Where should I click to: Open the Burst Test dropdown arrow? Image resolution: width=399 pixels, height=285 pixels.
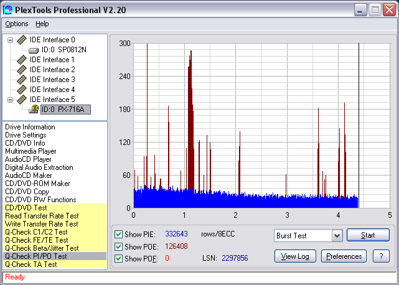337,236
